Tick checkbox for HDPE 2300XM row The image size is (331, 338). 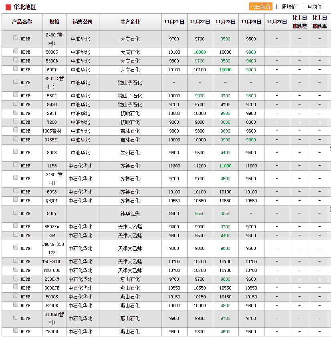[16, 278]
